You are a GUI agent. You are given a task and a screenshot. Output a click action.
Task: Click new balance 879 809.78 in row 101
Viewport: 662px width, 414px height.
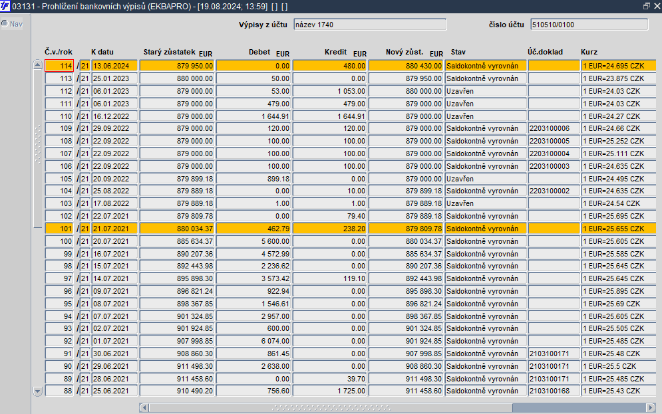(x=406, y=229)
